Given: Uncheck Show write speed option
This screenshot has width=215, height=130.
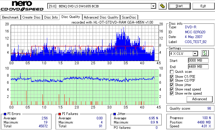Looking at the screenshot, I should [172, 93].
